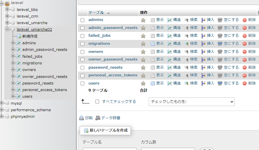Click the red delete icon for personal_access_tokens
The image size is (259, 150).
(245, 76)
